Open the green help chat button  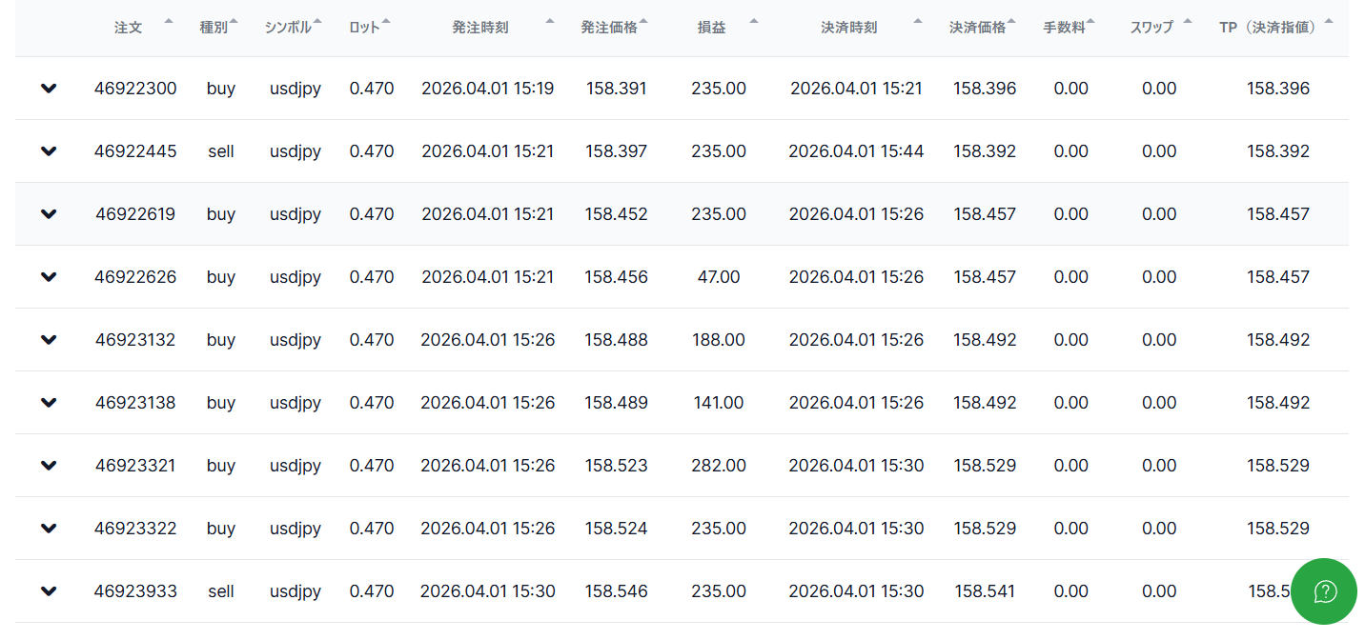[1324, 591]
